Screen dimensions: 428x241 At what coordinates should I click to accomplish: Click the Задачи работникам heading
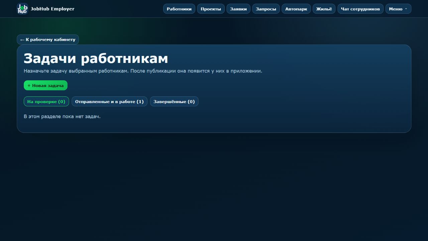pyautogui.click(x=96, y=58)
